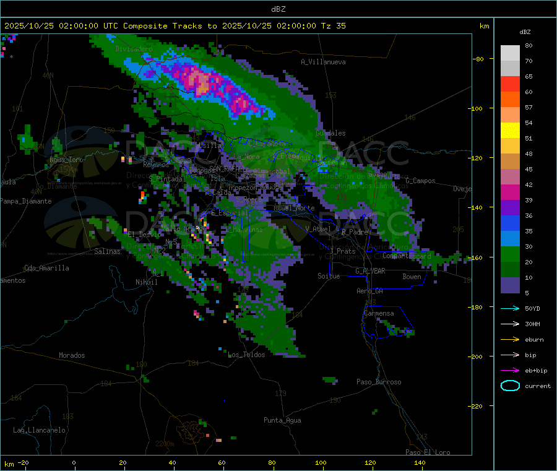Viewport: 557px width, 471px height.
Task: Select the red 60 dBZ color swatch
Action: tap(510, 84)
